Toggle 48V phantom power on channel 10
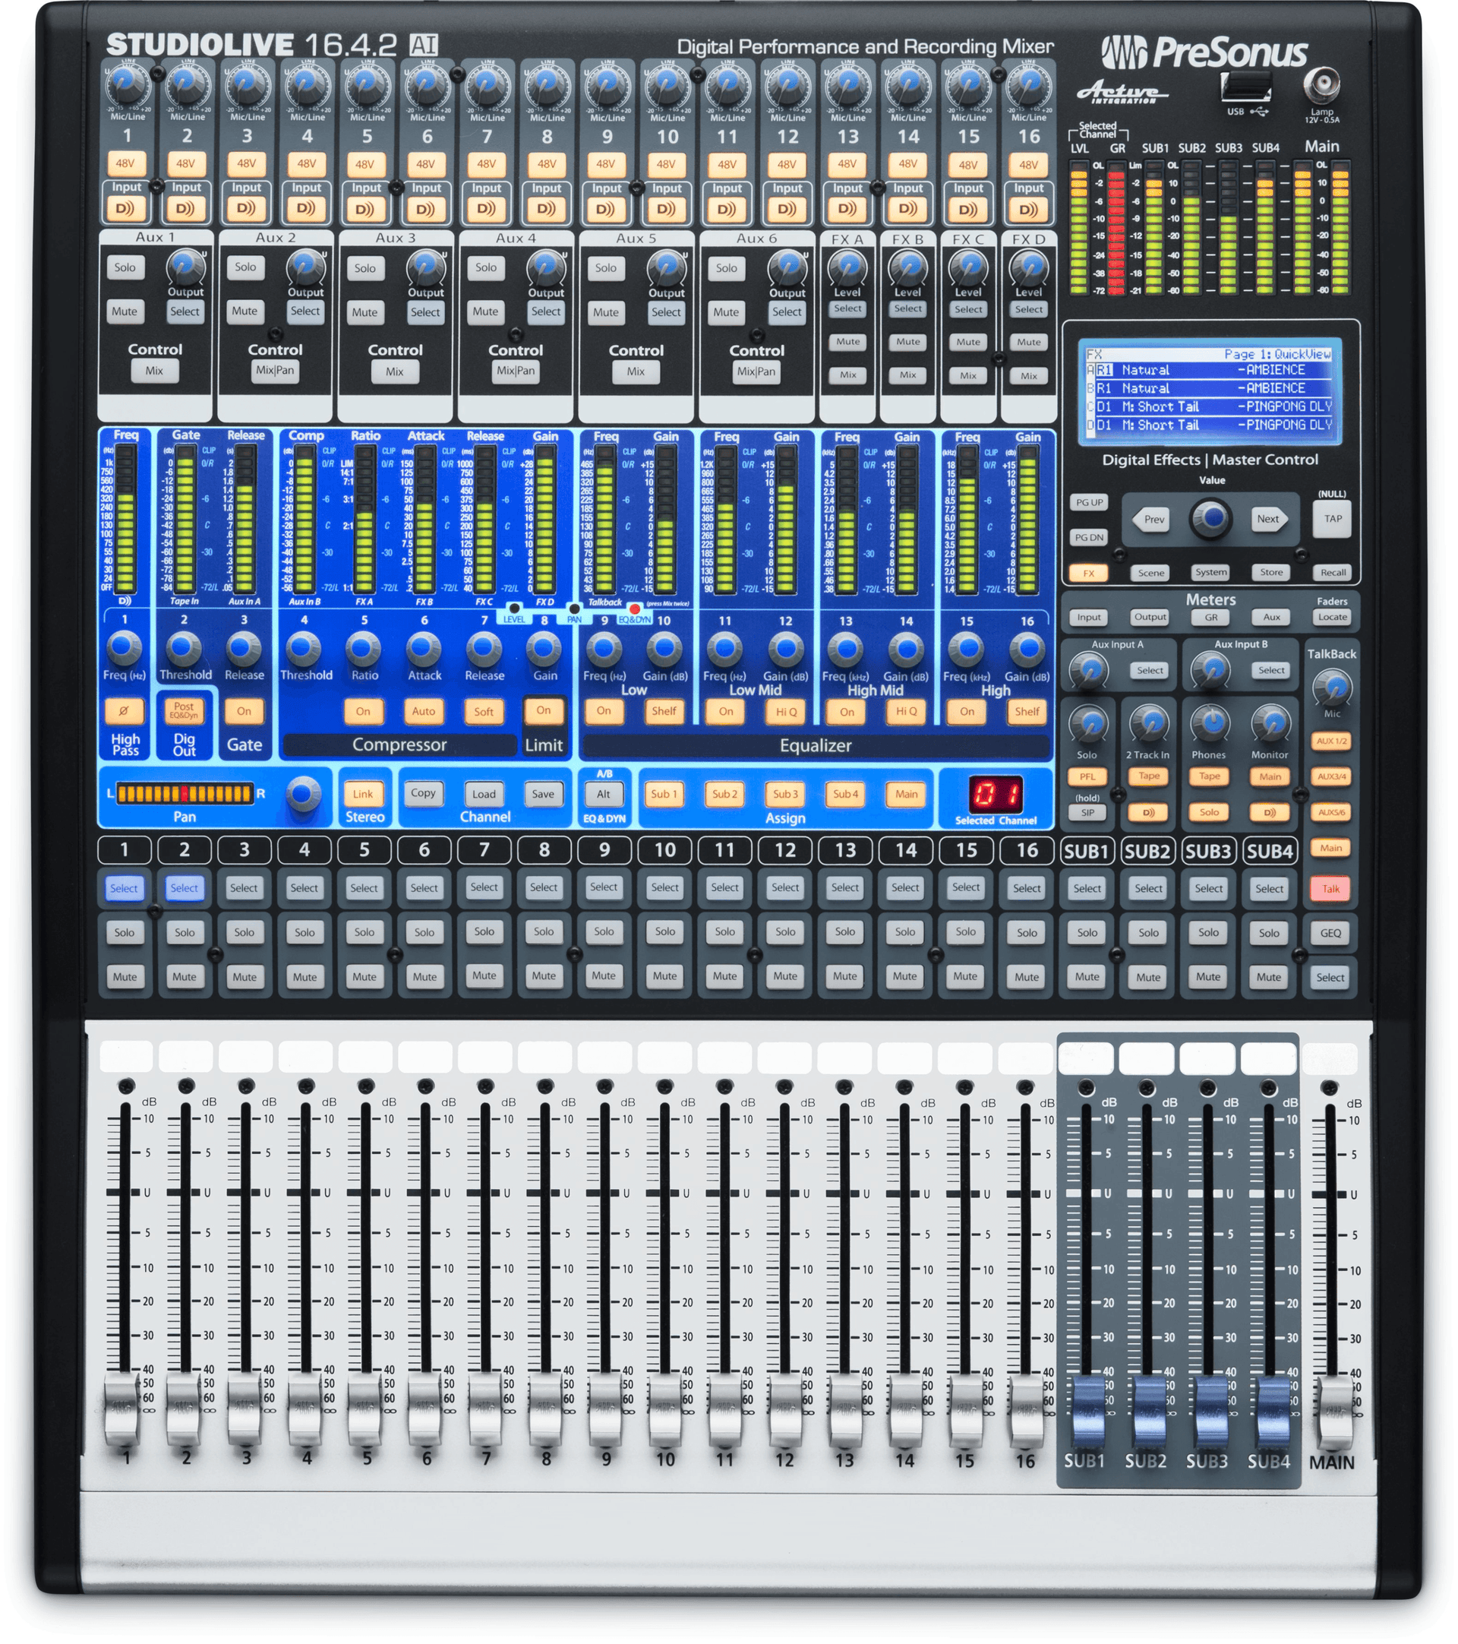This screenshot has width=1458, height=1644. tap(666, 164)
